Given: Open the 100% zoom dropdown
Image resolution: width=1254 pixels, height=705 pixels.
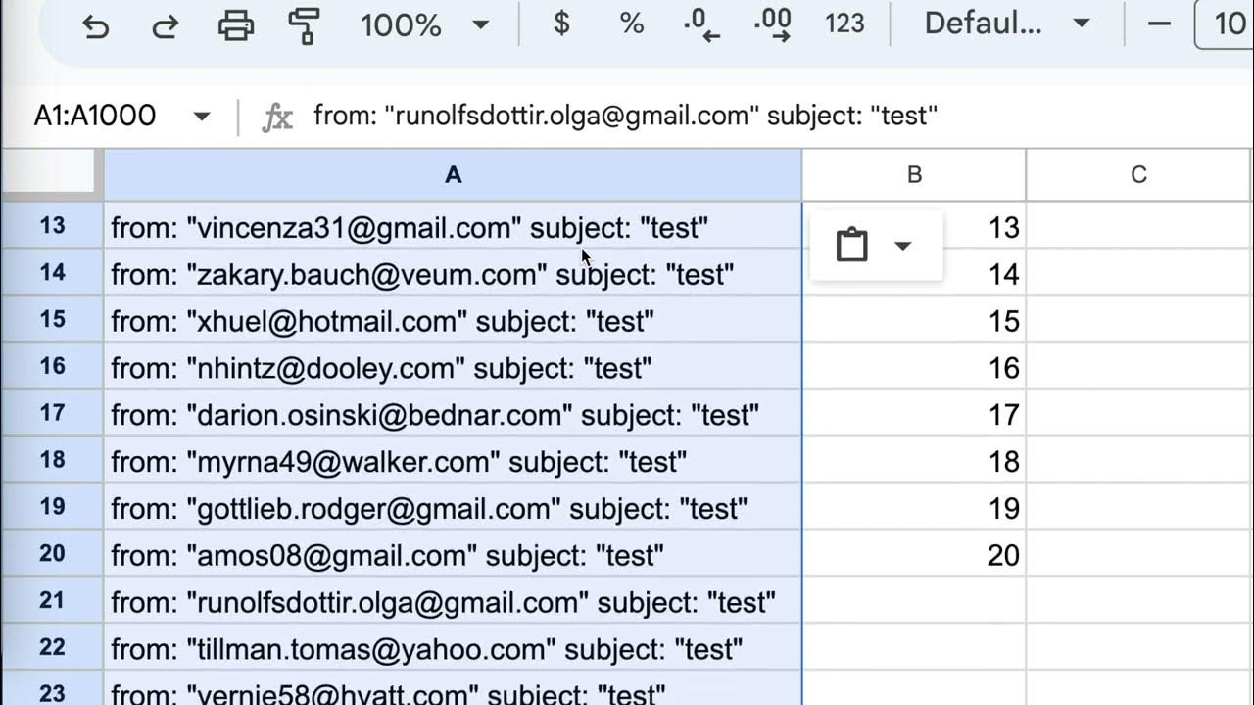Looking at the screenshot, I should click(x=424, y=23).
